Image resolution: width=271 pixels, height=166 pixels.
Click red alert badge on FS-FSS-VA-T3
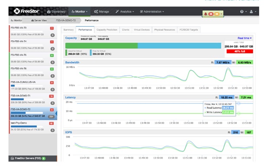52,28
